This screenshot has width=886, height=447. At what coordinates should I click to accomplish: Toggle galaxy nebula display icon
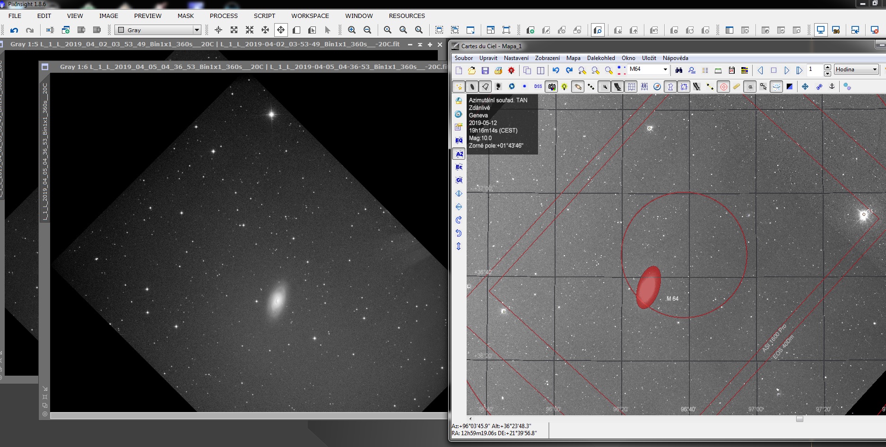tap(472, 86)
